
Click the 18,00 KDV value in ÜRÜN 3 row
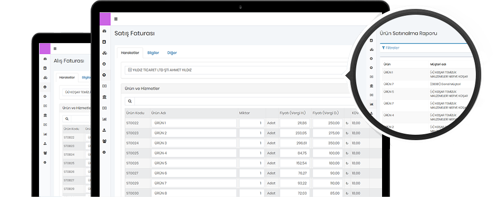coord(356,143)
